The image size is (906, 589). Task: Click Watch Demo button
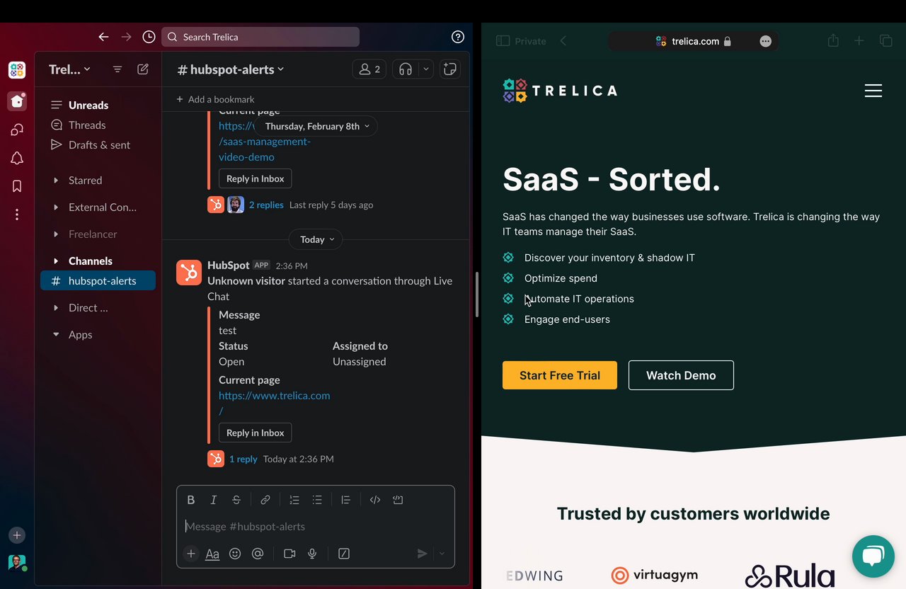[681, 375]
